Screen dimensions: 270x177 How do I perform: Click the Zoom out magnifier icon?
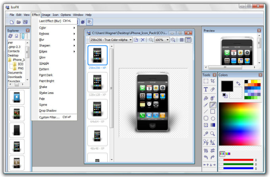click(x=151, y=40)
